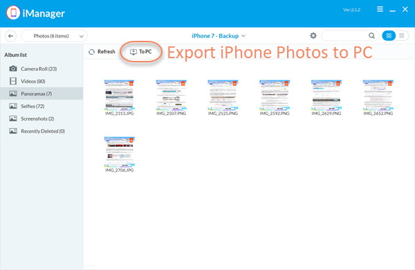Click the iManager phone logo icon
Viewport: 415px width, 270px height.
(x=13, y=12)
